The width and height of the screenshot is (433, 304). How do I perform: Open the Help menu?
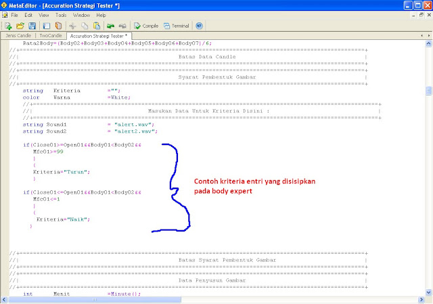click(x=101, y=15)
